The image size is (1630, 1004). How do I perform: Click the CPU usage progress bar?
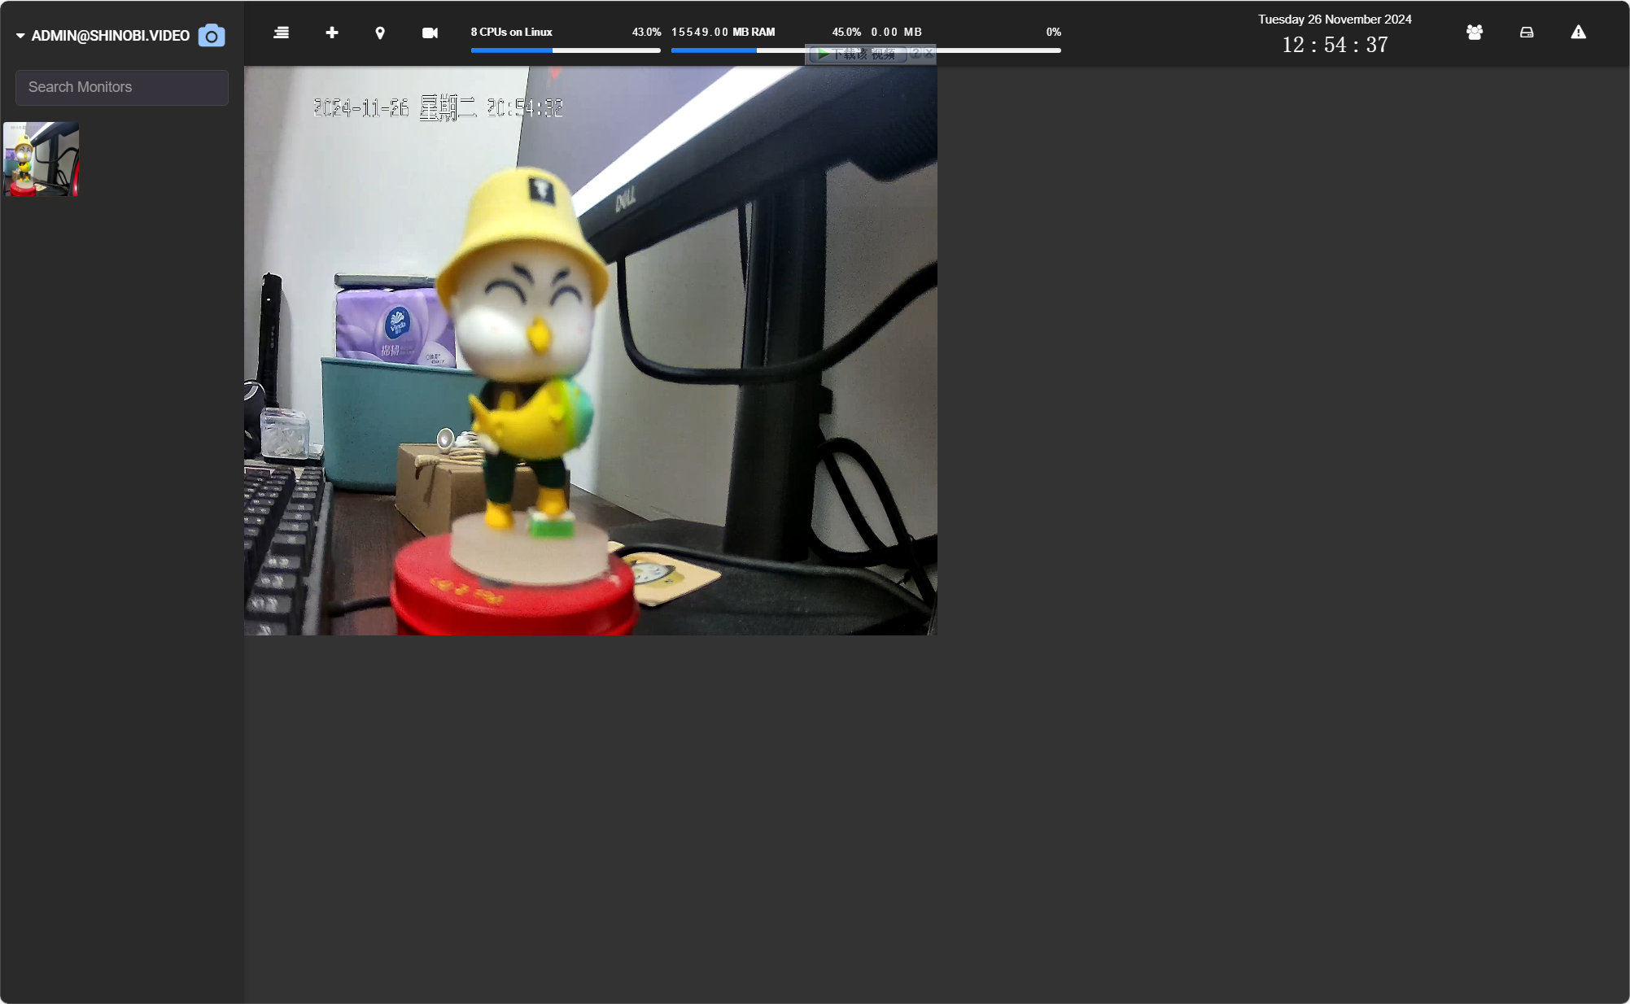[566, 50]
